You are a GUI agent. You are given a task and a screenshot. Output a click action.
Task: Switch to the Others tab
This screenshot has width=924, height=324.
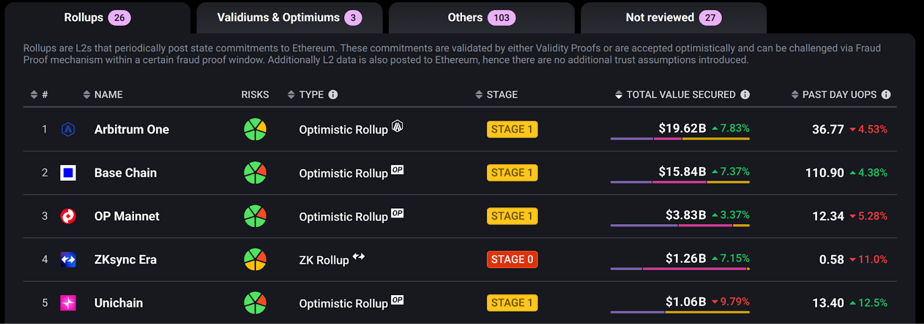(482, 18)
